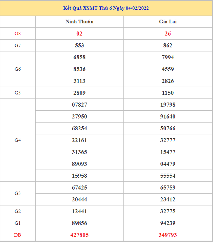Viewport: 213px width, 242px height.
Task: Click Ninh Thuận G8 result 02
Action: [79, 34]
